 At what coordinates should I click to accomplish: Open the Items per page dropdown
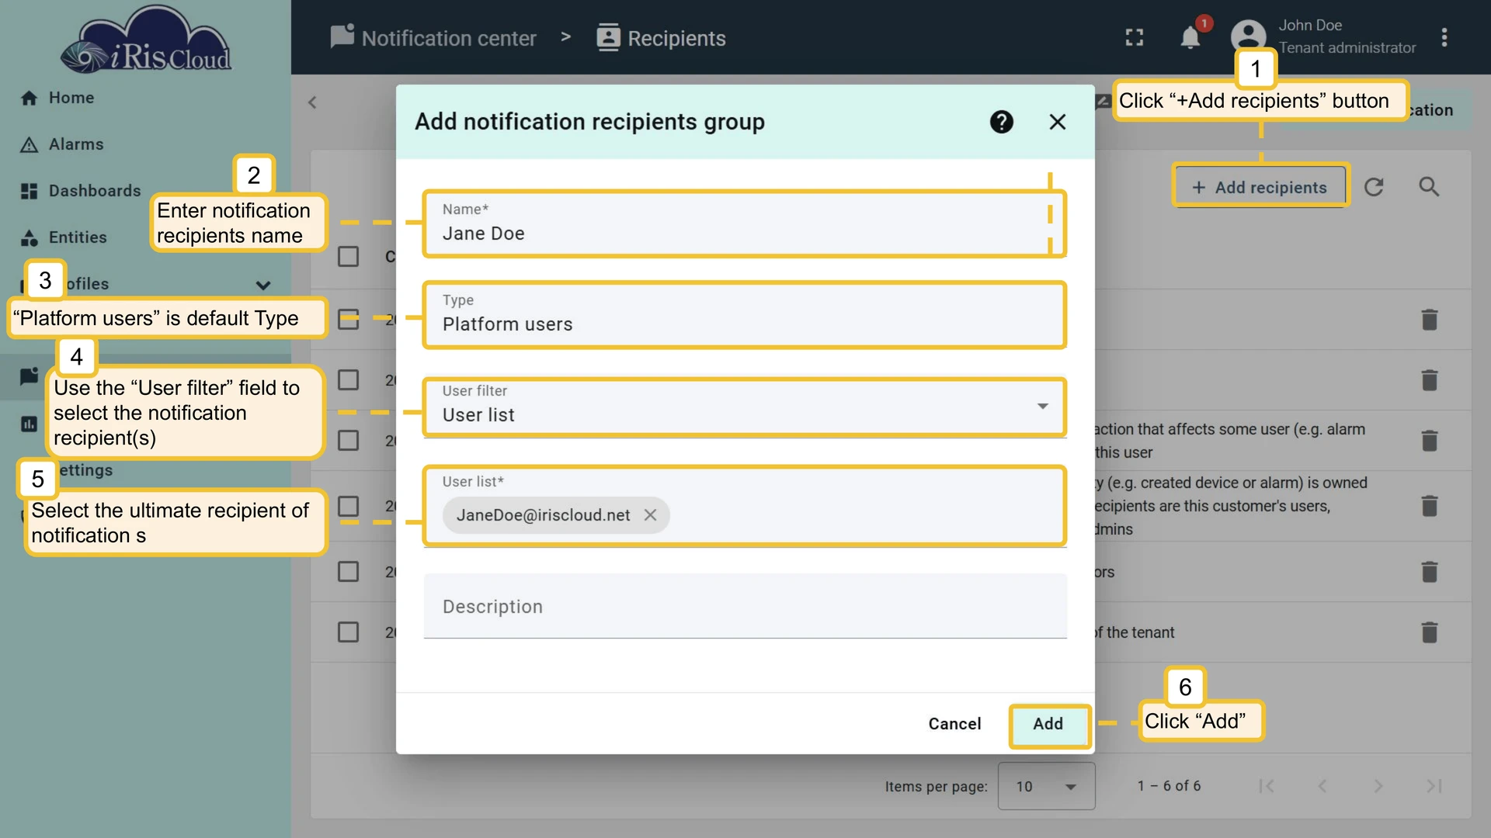1046,786
